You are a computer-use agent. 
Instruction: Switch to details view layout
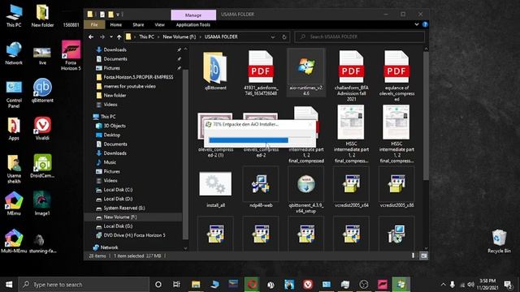pyautogui.click(x=413, y=255)
